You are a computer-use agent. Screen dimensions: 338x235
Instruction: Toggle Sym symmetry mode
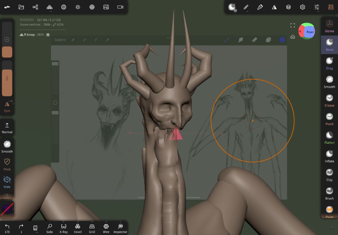pyautogui.click(x=7, y=107)
